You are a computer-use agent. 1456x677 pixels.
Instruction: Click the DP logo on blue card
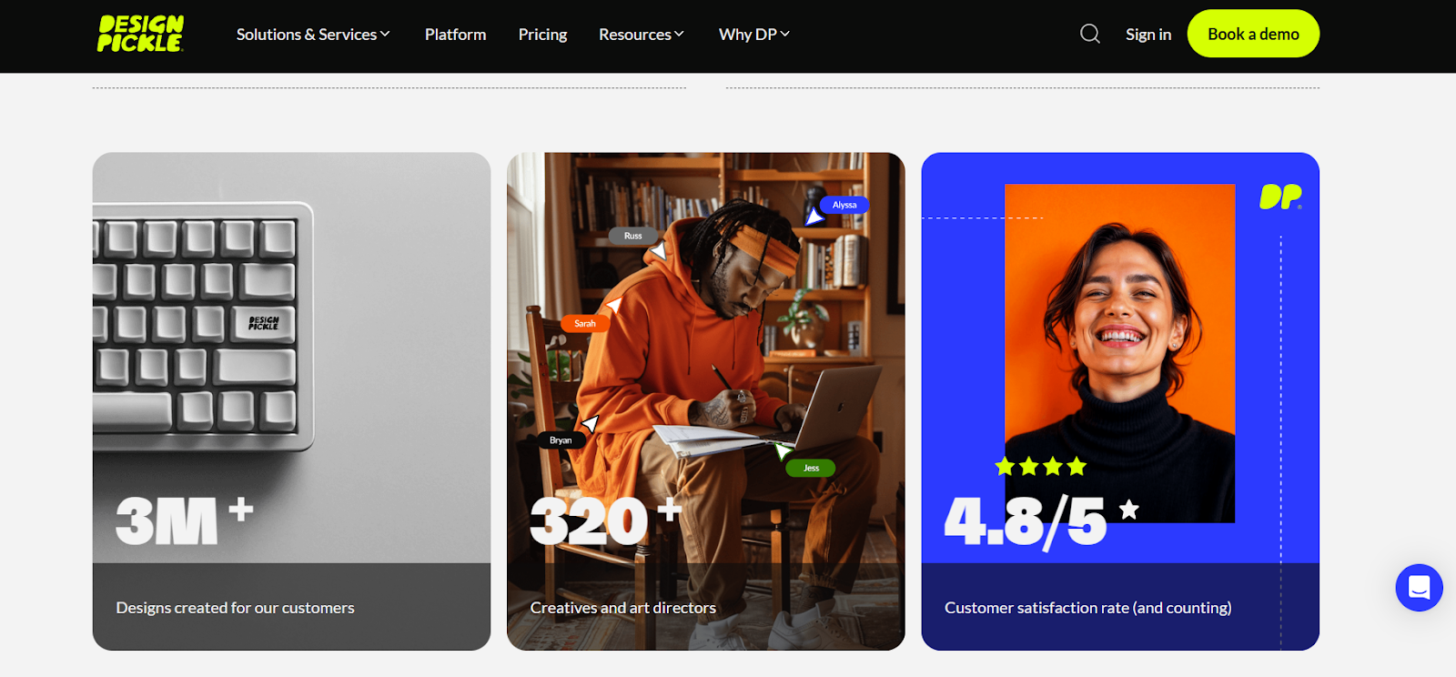(1280, 197)
